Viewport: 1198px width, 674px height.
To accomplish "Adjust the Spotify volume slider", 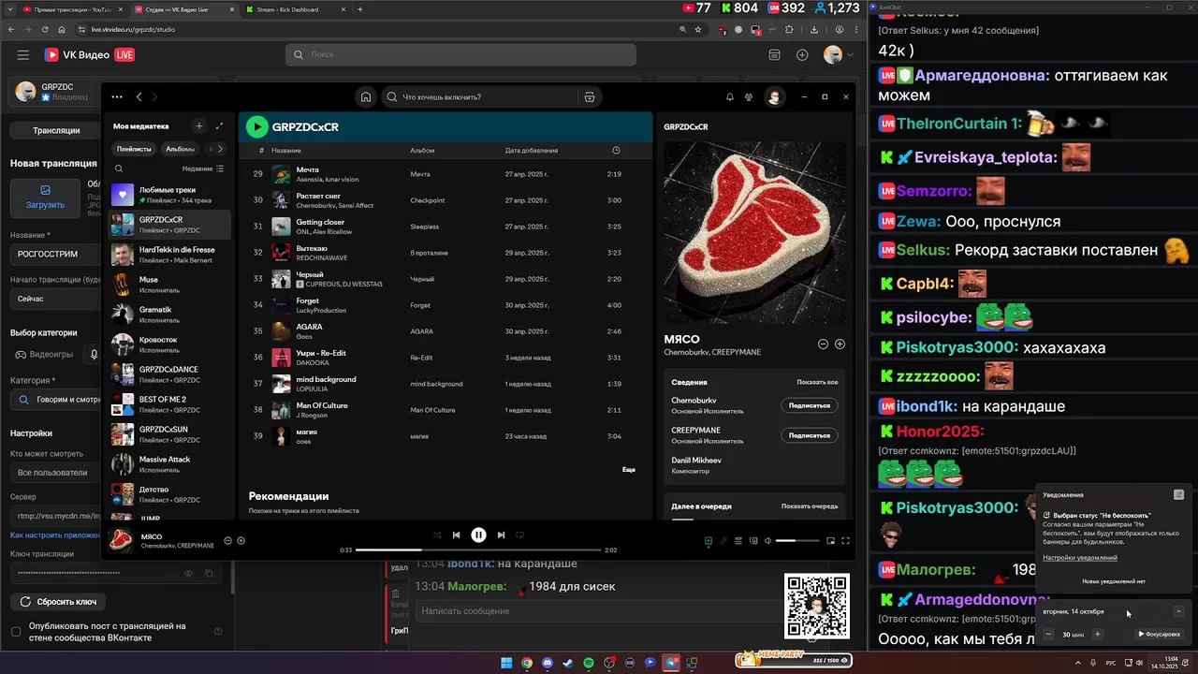I will (797, 540).
